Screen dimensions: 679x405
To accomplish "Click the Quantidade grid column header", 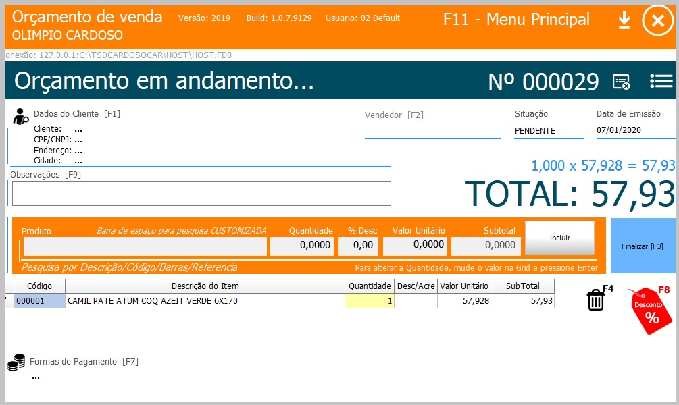I will tap(370, 286).
